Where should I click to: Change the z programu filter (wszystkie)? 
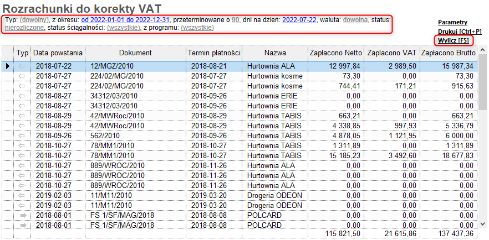(x=197, y=28)
